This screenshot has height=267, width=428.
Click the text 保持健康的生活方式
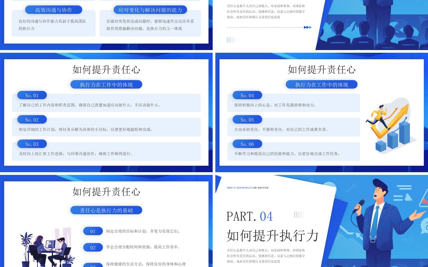point(125,264)
